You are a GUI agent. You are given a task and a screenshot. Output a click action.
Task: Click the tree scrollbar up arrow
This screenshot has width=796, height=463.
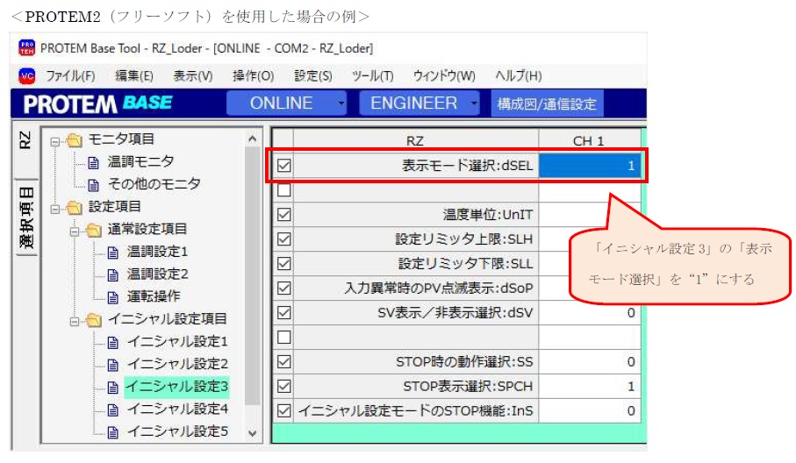coord(252,139)
